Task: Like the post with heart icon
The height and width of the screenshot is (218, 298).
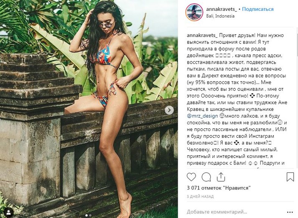Action: click(x=191, y=177)
